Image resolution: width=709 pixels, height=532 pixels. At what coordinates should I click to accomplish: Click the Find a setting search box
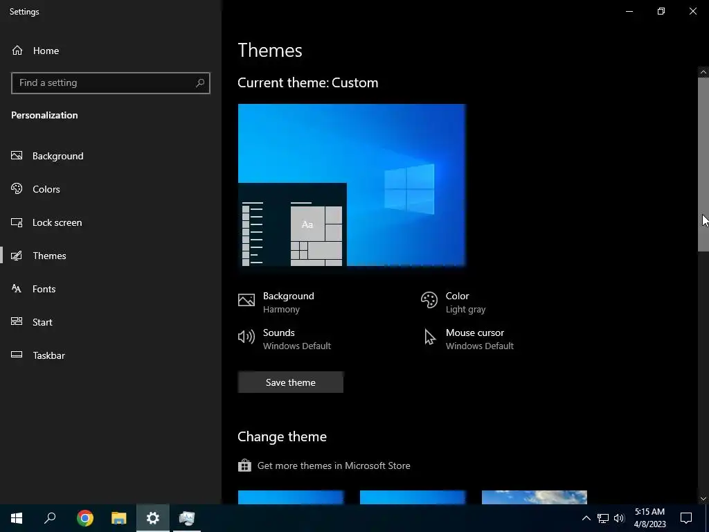(x=111, y=83)
